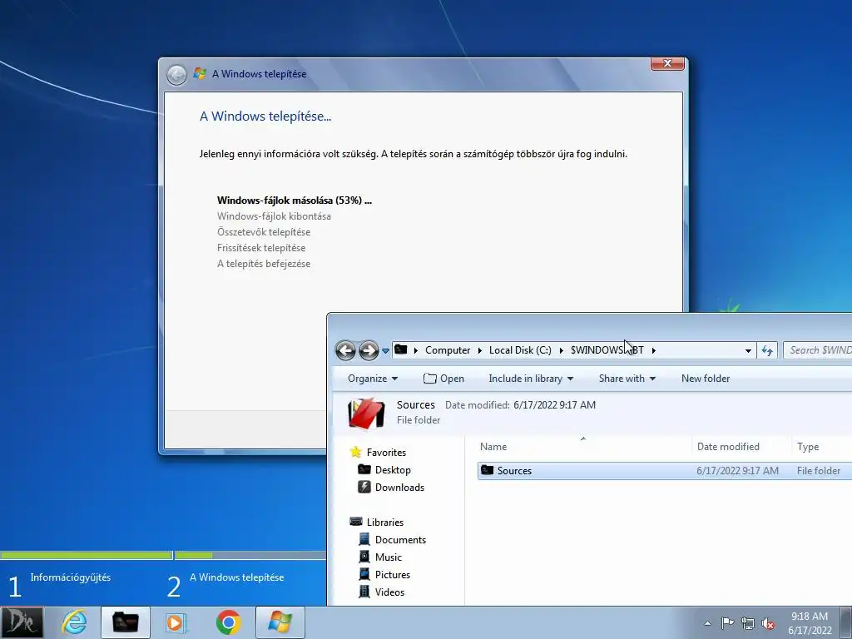The height and width of the screenshot is (639, 852).
Task: Expand the arrow after Local Disk (C:)
Action: pos(562,350)
